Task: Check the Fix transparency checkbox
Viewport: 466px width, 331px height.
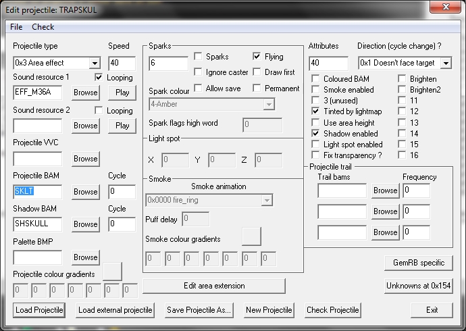Action: click(315, 155)
